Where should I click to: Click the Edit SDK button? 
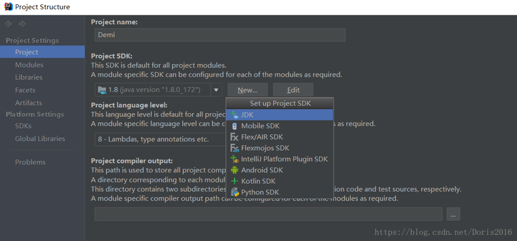(x=293, y=89)
